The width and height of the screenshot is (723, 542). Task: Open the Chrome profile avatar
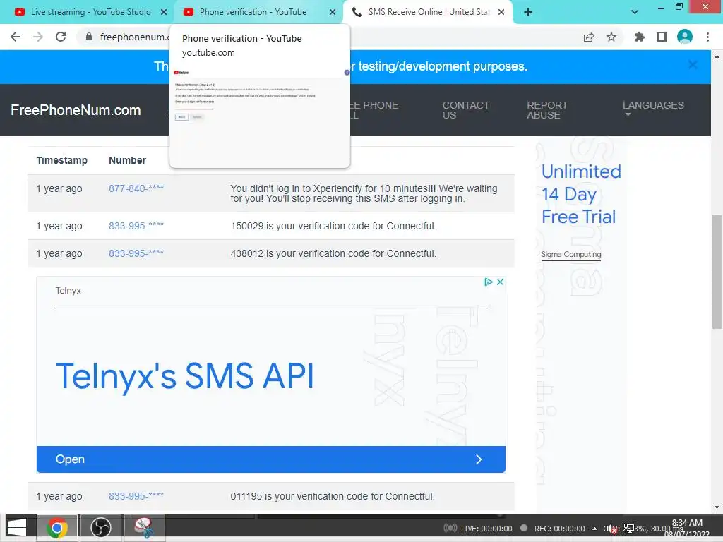685,37
